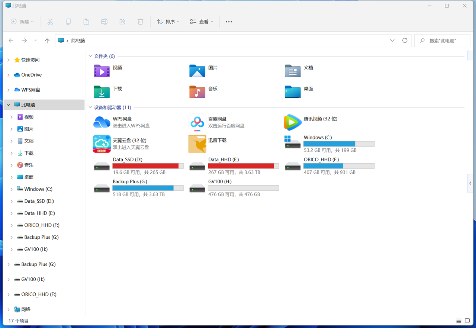Collapse the 设备和驱动器 (11) group
Screen dimensions: 476x328
pos(90,107)
